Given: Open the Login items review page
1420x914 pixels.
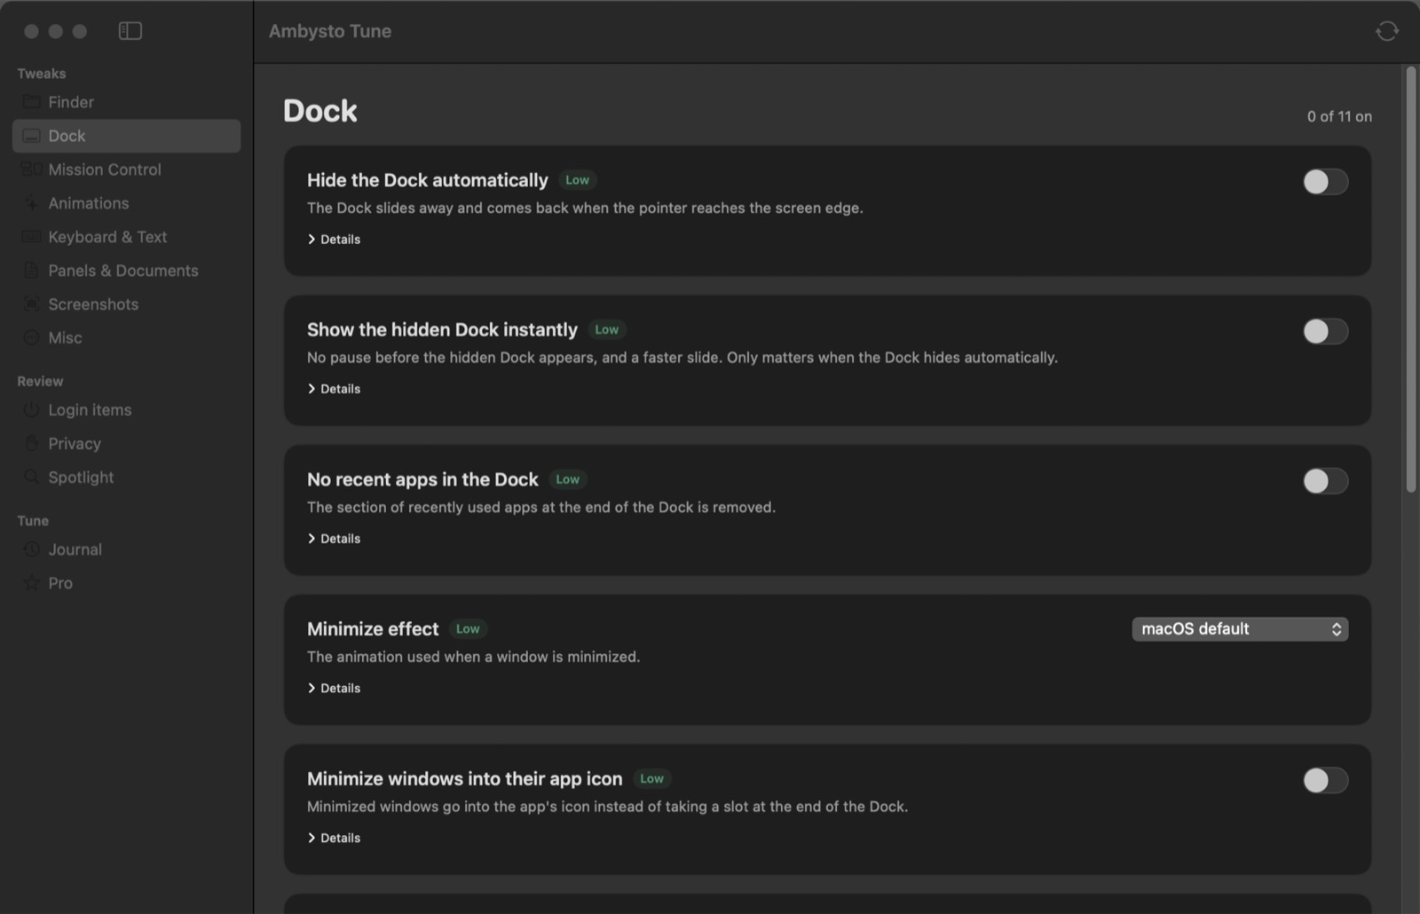Looking at the screenshot, I should 126,410.
